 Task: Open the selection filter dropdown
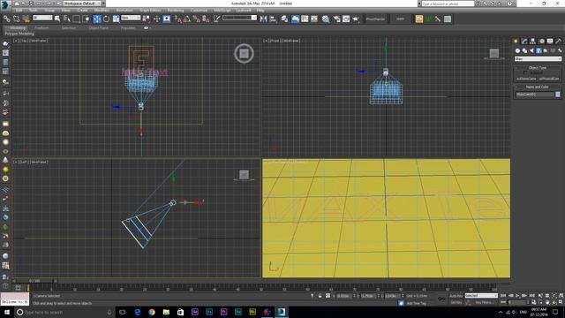coord(42,18)
